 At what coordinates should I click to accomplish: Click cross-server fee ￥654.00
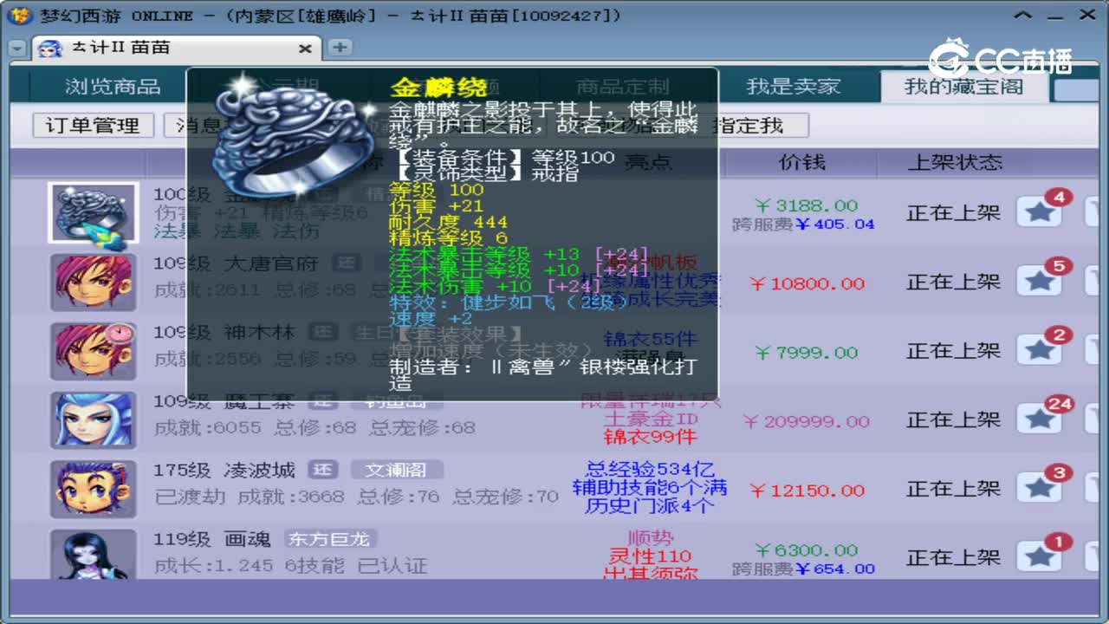(835, 569)
